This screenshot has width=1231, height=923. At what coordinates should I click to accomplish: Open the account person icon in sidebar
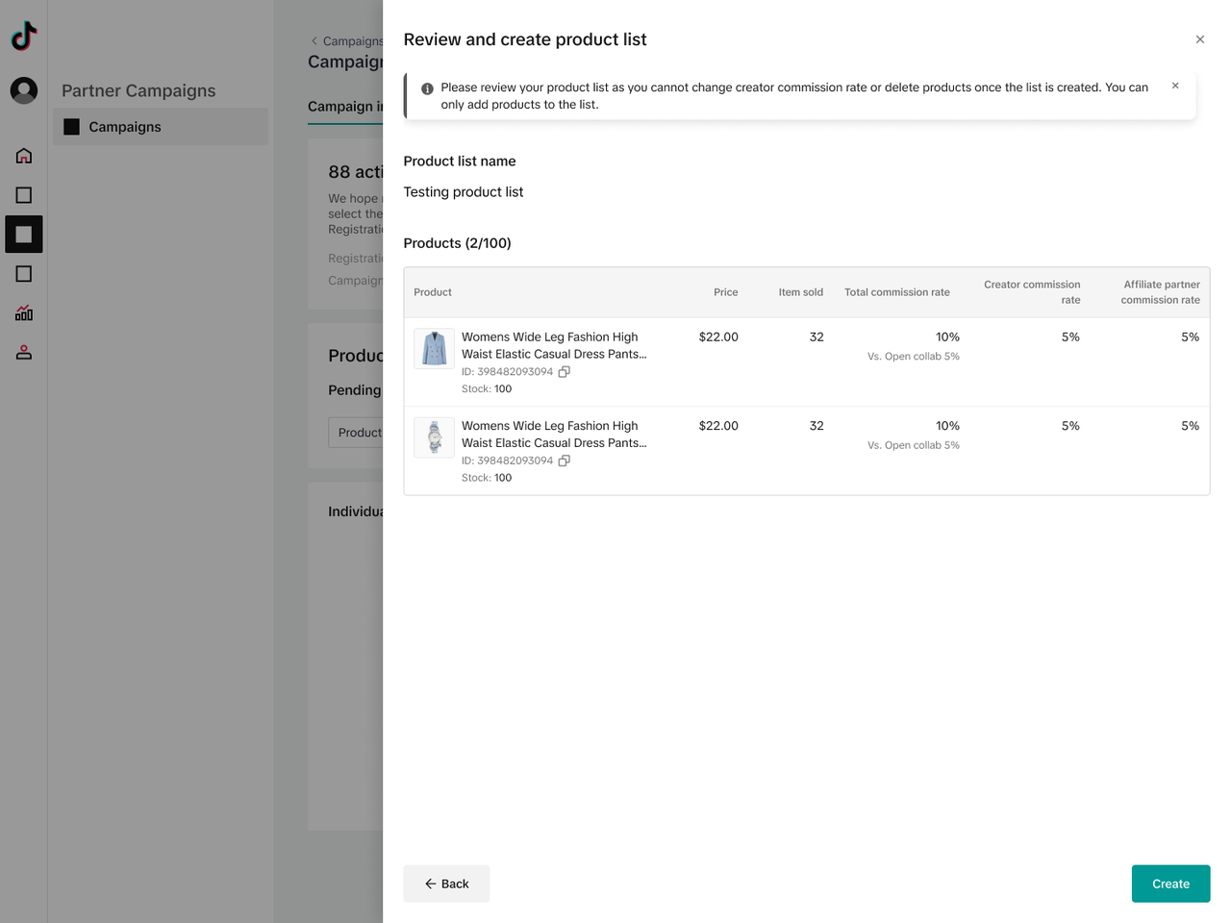24,353
